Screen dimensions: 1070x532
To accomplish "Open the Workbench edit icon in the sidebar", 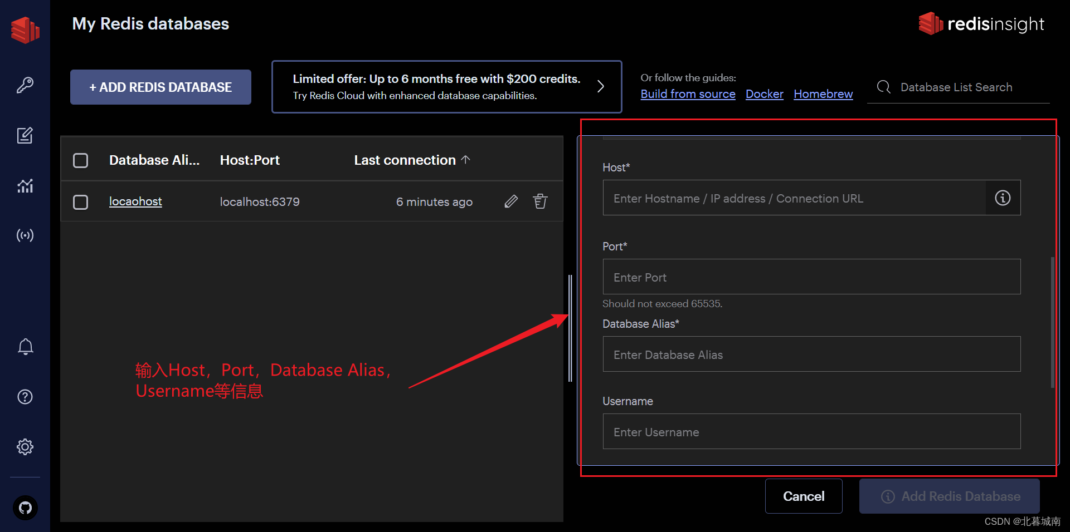I will (x=25, y=135).
